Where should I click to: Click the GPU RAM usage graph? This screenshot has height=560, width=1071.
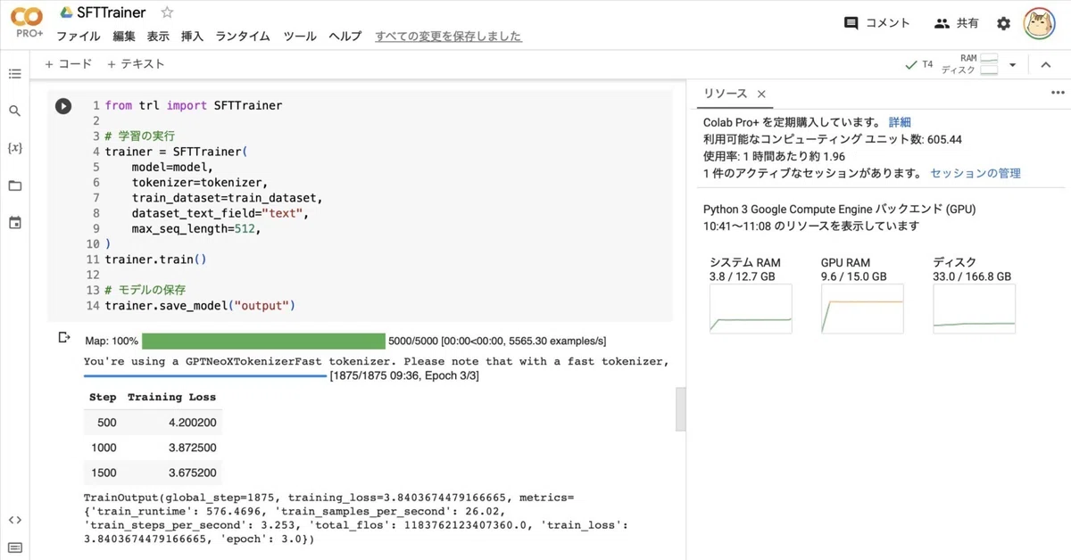coord(862,309)
